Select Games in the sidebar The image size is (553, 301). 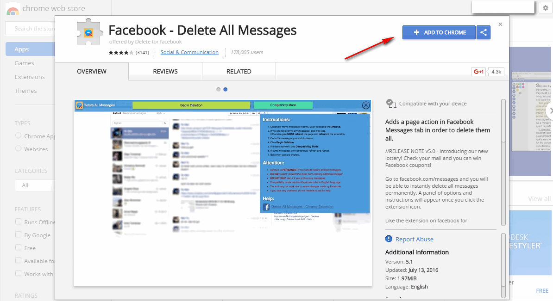tap(25, 63)
